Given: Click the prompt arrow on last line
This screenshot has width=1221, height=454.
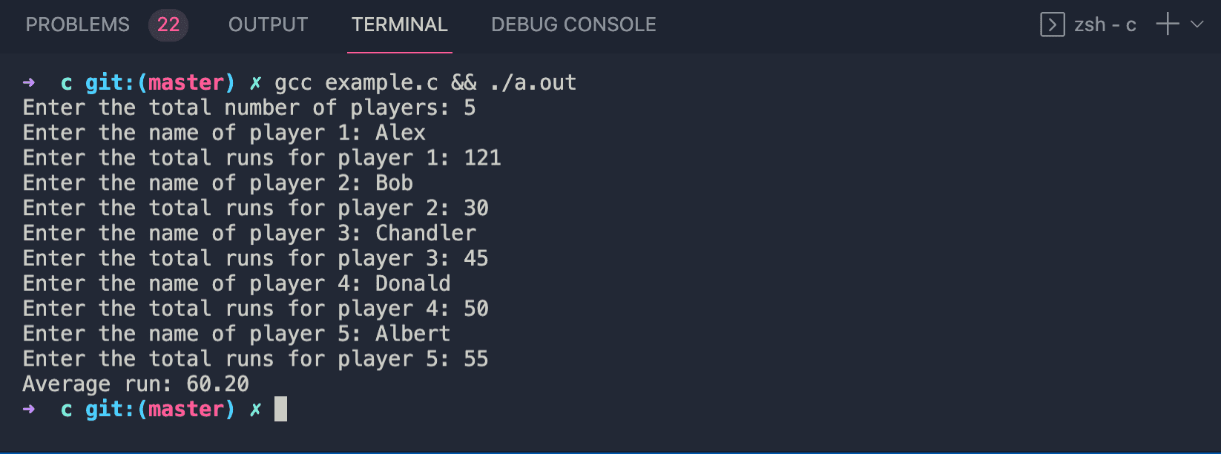Looking at the screenshot, I should click(29, 409).
